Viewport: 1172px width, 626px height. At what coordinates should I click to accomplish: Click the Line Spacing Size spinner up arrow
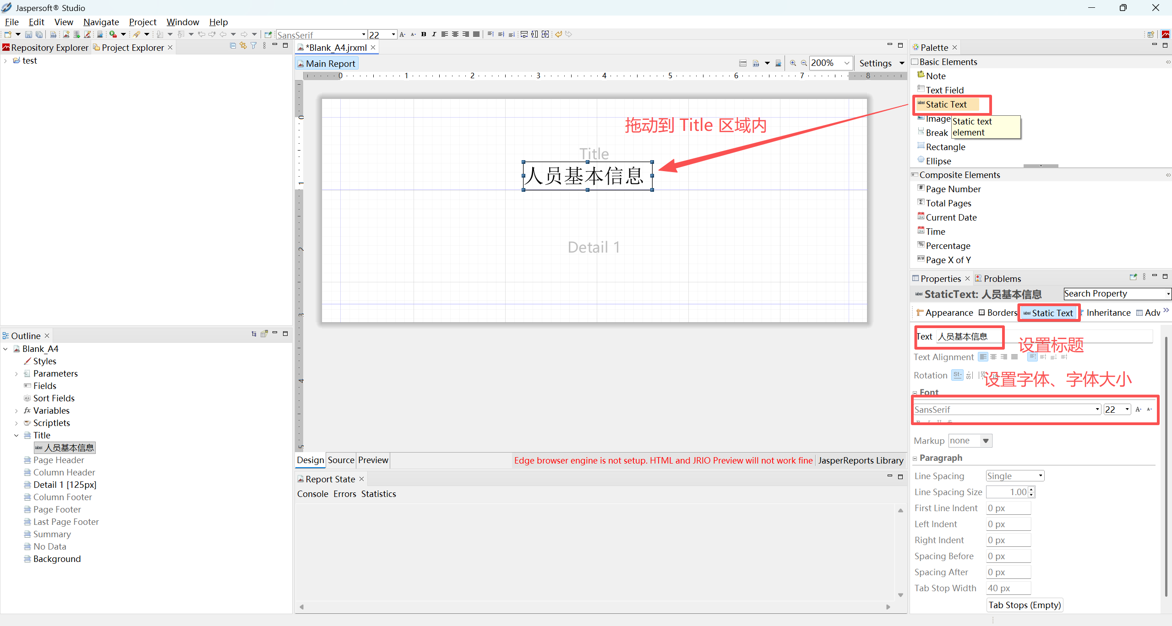1031,490
